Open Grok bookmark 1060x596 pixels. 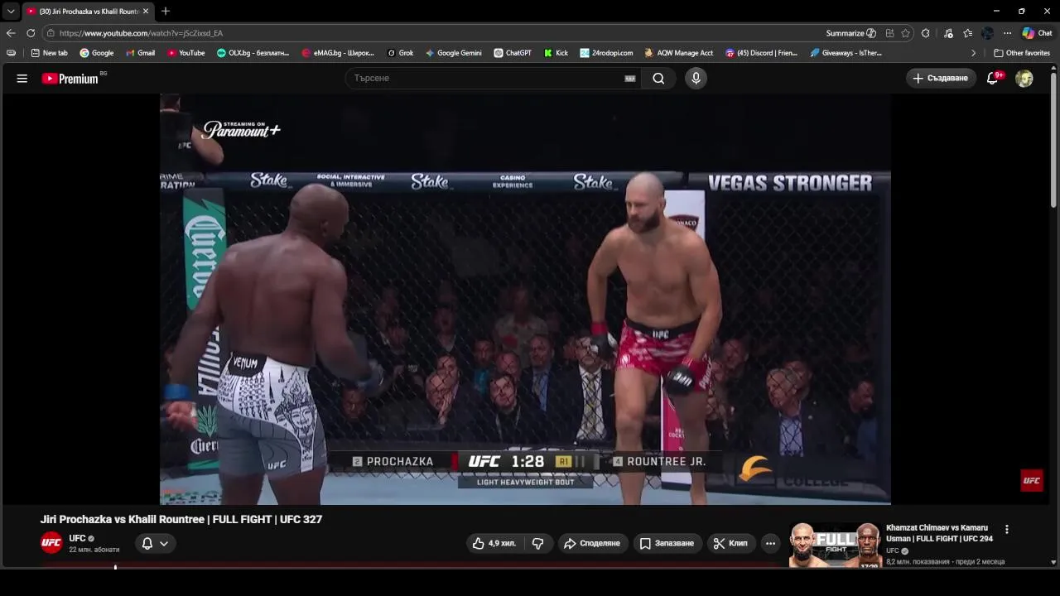tap(401, 53)
